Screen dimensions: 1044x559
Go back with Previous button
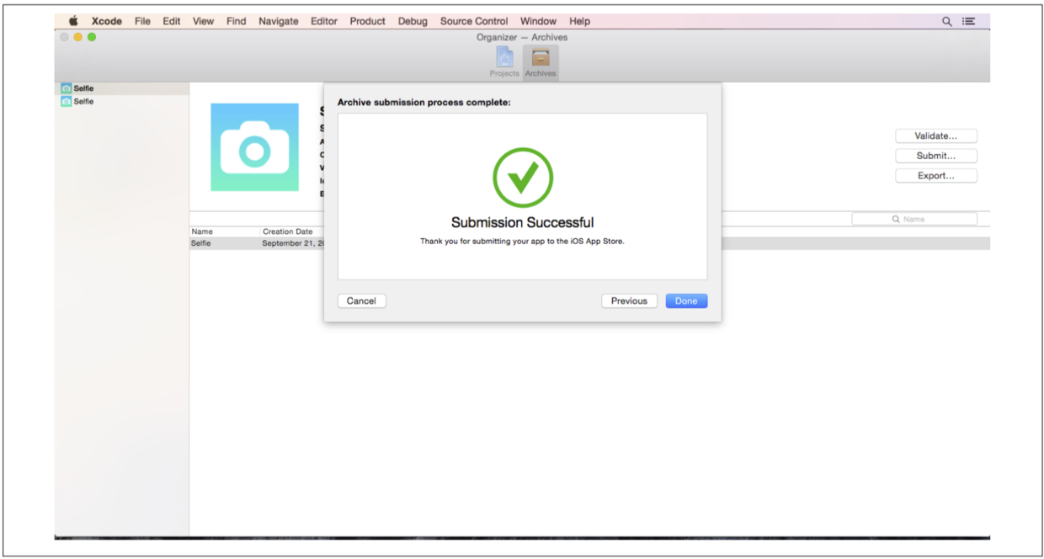click(629, 301)
